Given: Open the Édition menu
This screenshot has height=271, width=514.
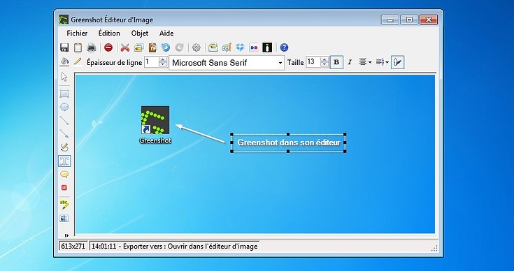Looking at the screenshot, I should [x=109, y=34].
